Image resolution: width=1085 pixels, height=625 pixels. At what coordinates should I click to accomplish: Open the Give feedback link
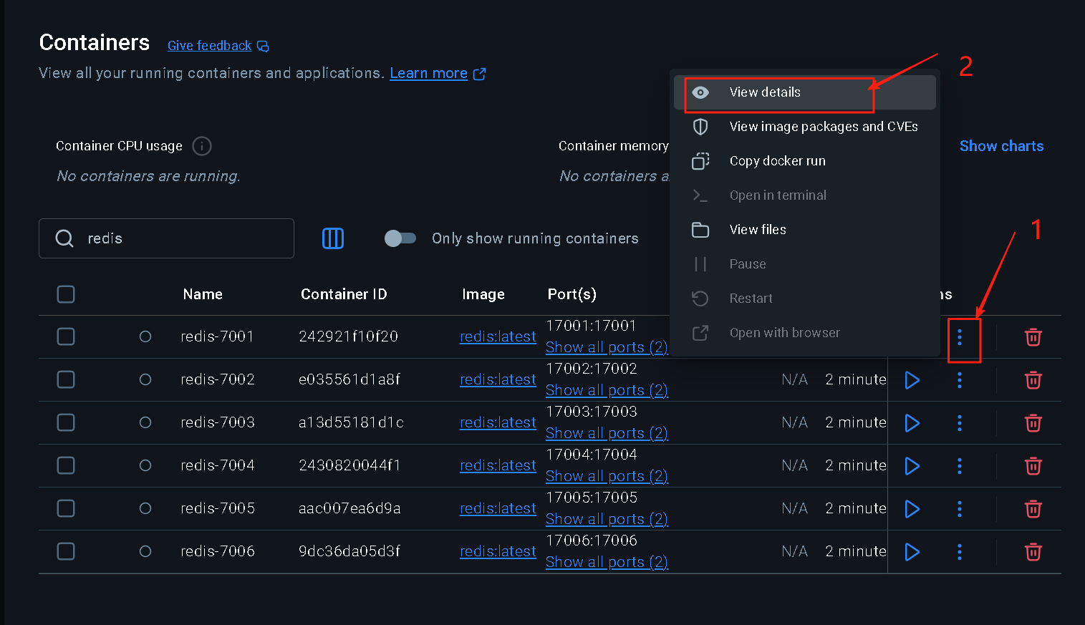tap(210, 46)
